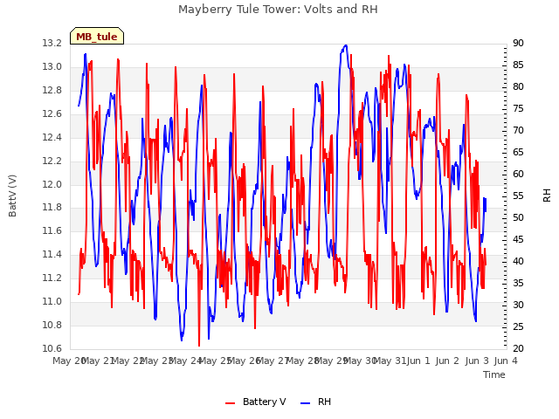The width and height of the screenshot is (559, 419).
Task: Click the 55 tick on right axis
Action: (518, 196)
